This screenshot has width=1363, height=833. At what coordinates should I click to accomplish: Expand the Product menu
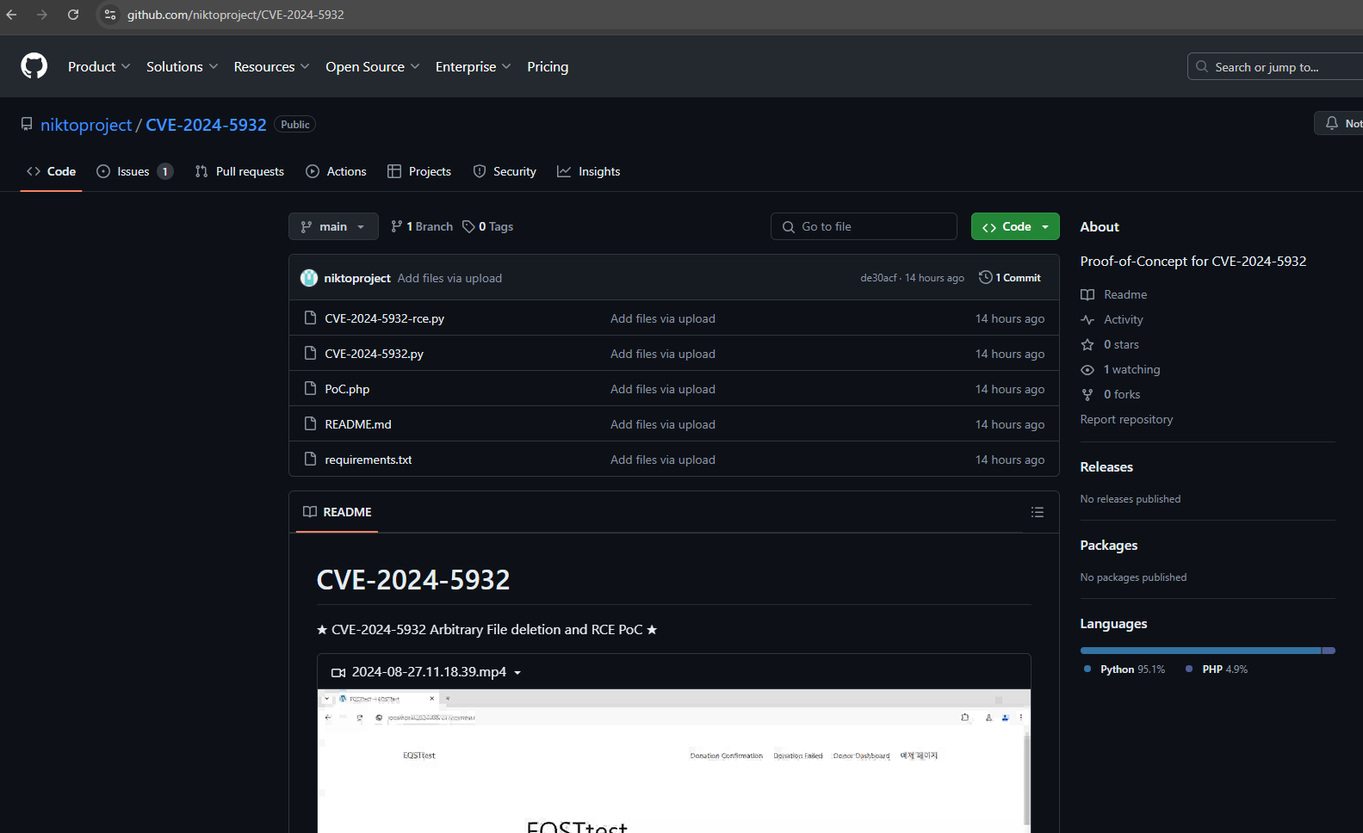[99, 66]
